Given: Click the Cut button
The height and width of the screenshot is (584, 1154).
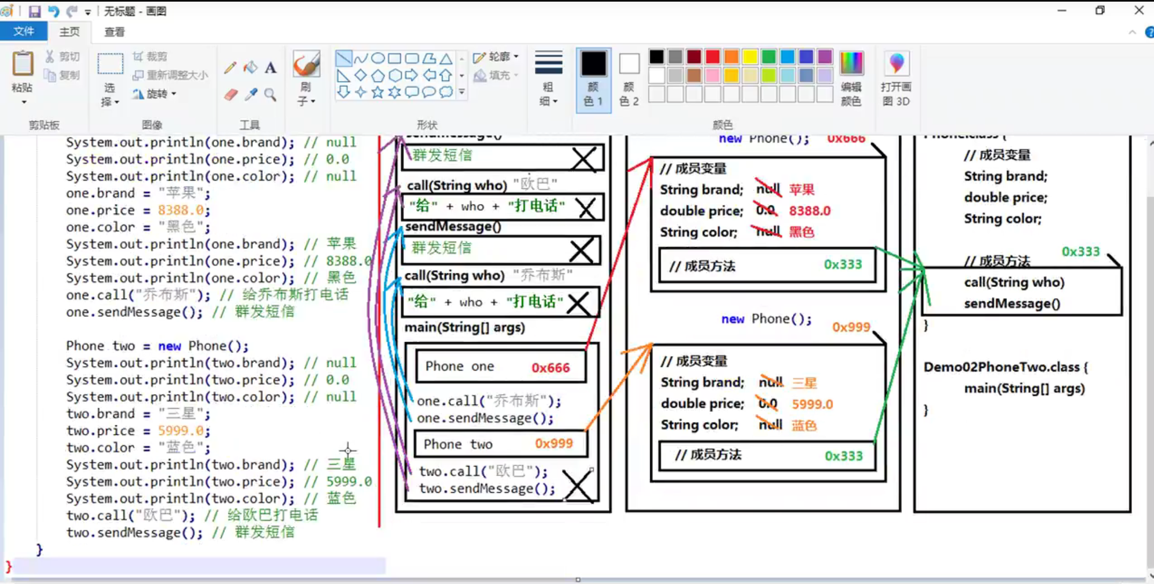Looking at the screenshot, I should pos(63,56).
